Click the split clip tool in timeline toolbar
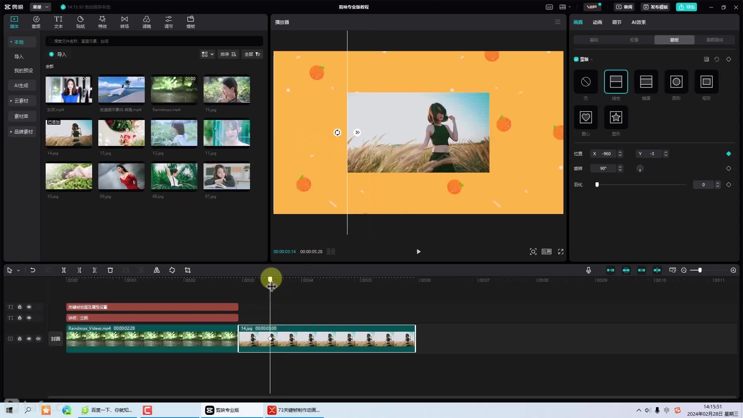This screenshot has width=743, height=418. pyautogui.click(x=64, y=270)
